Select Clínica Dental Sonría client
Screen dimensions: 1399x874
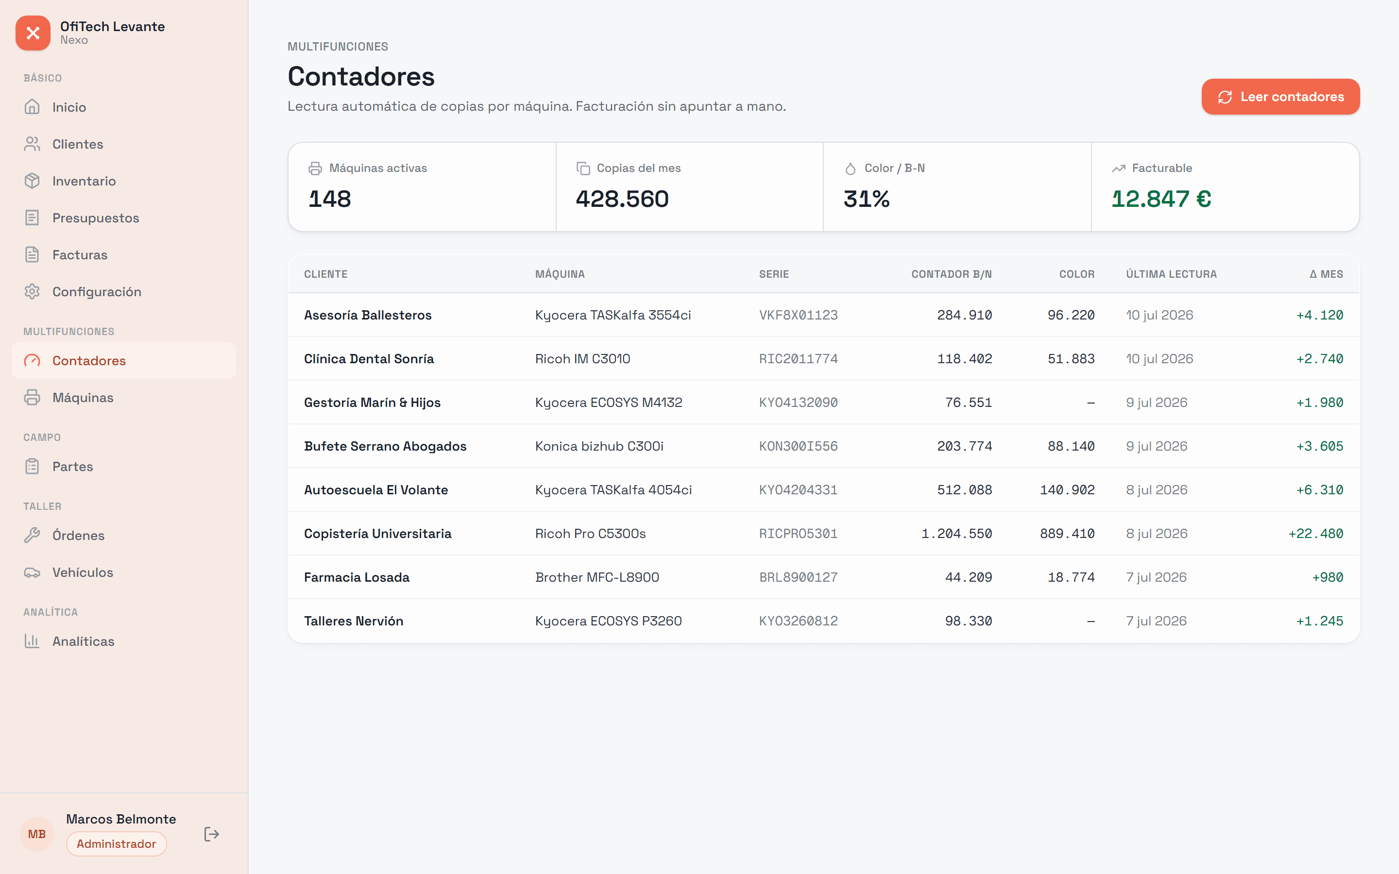click(x=369, y=359)
